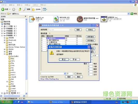Open the Help (帮助) menu
This screenshot has height=104, width=138.
pos(43,5)
